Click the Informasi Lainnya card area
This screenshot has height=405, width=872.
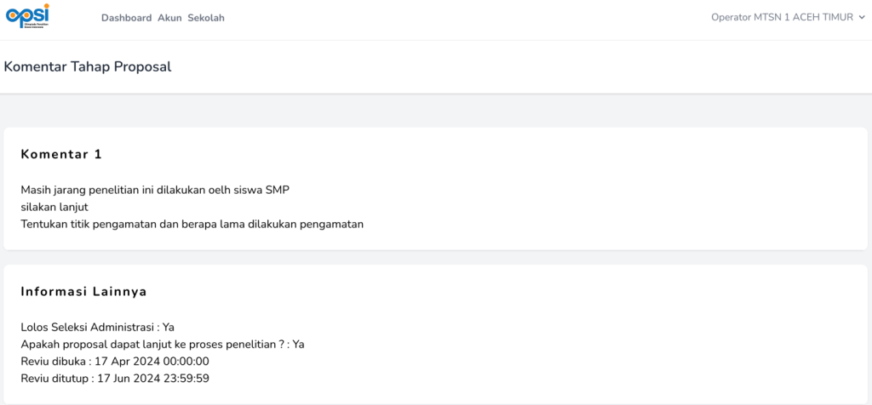click(435, 334)
